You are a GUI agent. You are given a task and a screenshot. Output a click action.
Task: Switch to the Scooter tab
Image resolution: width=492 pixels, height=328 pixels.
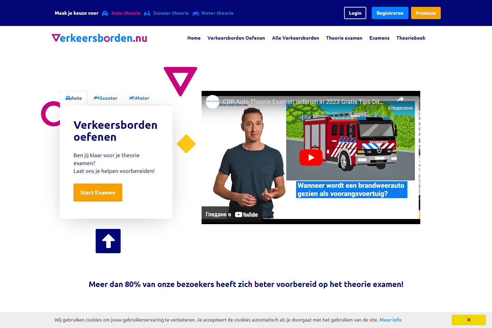coord(106,98)
